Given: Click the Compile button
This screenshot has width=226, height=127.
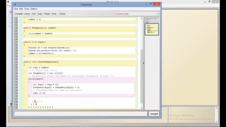Looking at the screenshot, I should pos(19,14).
